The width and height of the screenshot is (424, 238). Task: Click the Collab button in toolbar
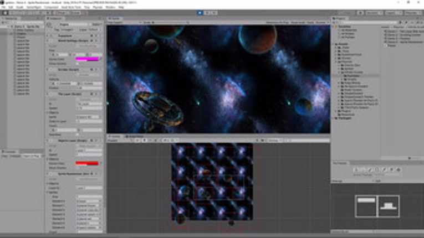click(346, 13)
